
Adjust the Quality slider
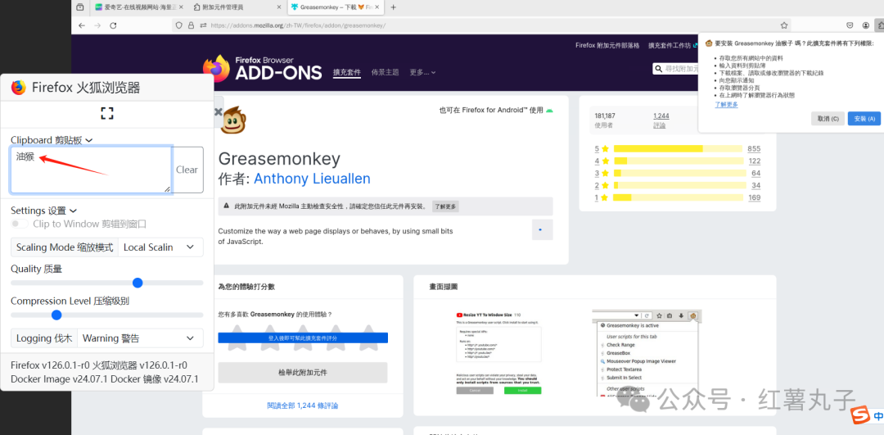pos(107,283)
